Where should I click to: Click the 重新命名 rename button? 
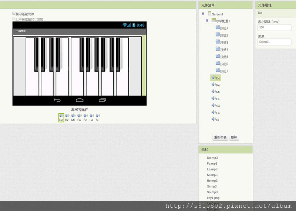[x=220, y=137]
